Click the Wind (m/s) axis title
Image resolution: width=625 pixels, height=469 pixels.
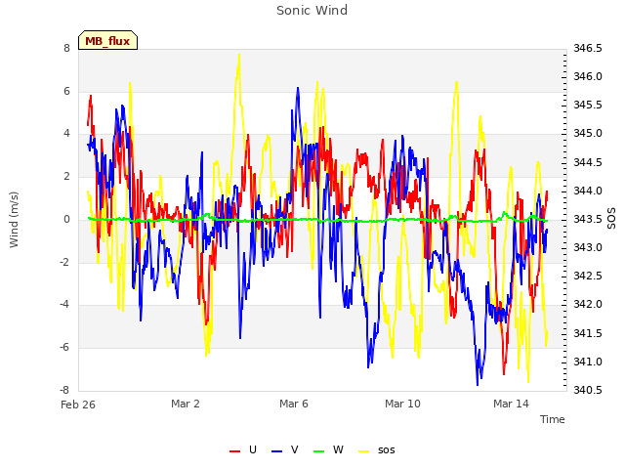click(14, 220)
